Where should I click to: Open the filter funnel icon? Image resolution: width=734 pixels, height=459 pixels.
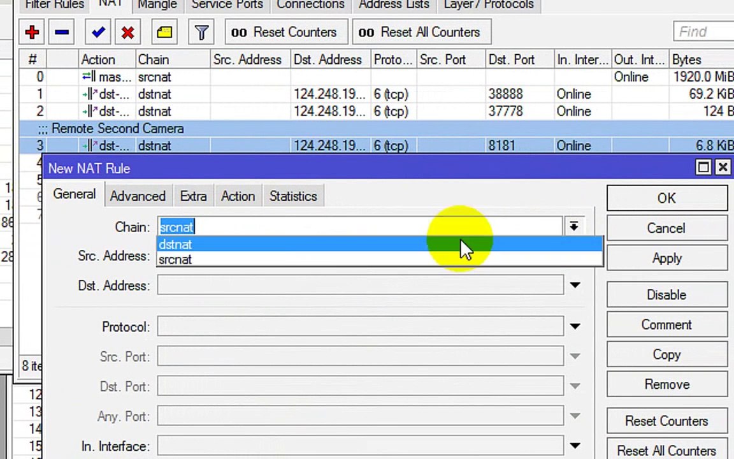tap(201, 33)
